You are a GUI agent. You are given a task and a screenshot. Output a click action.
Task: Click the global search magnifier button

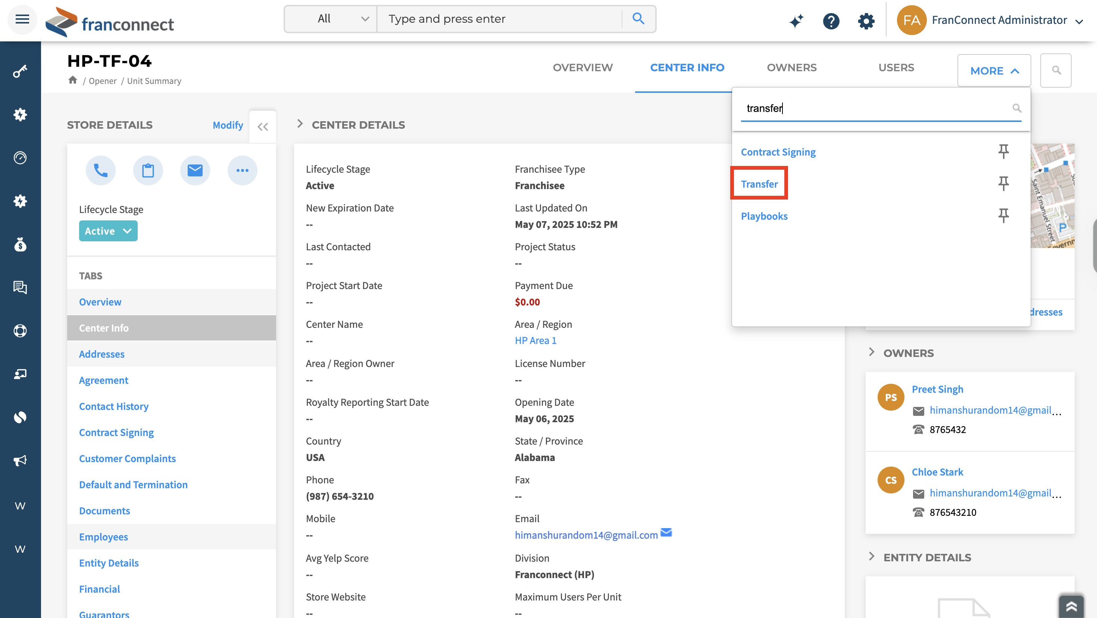(x=638, y=19)
